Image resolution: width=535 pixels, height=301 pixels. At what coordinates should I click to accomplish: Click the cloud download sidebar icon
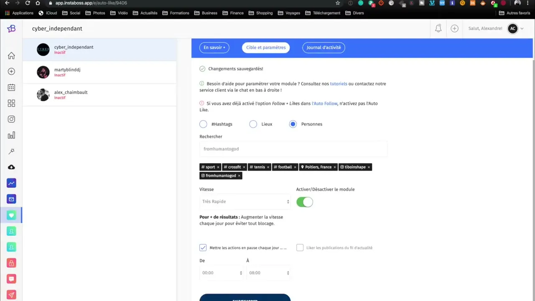[11, 167]
